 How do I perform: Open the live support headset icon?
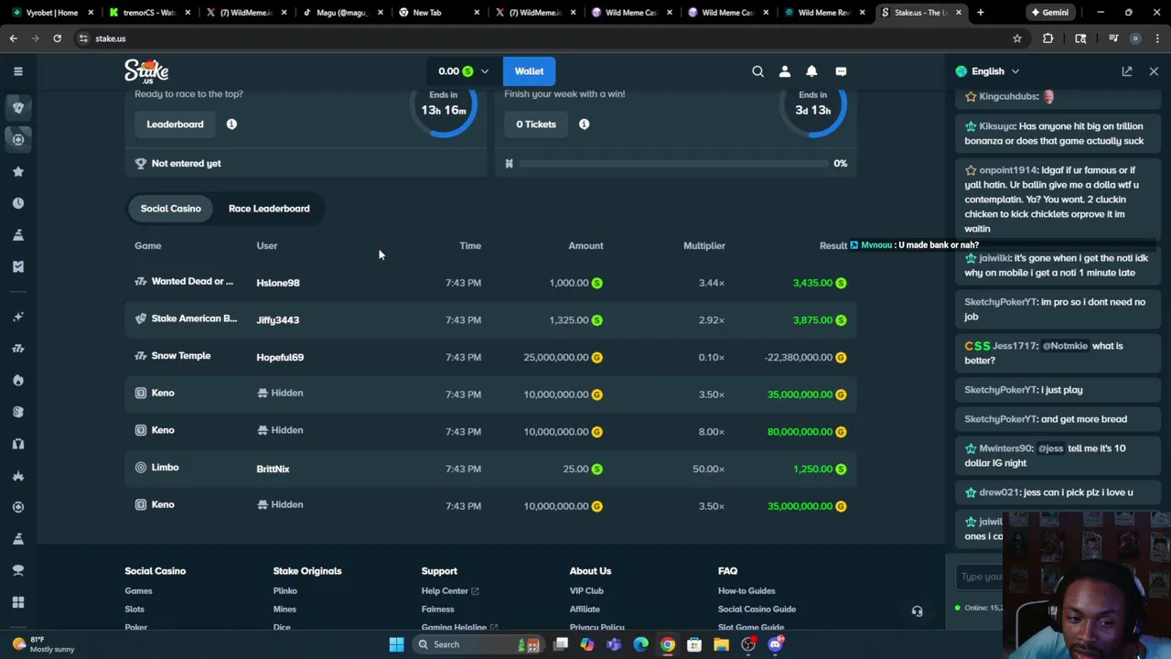tap(917, 611)
